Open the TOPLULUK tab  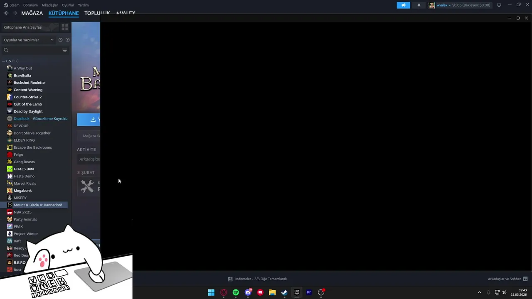(97, 13)
